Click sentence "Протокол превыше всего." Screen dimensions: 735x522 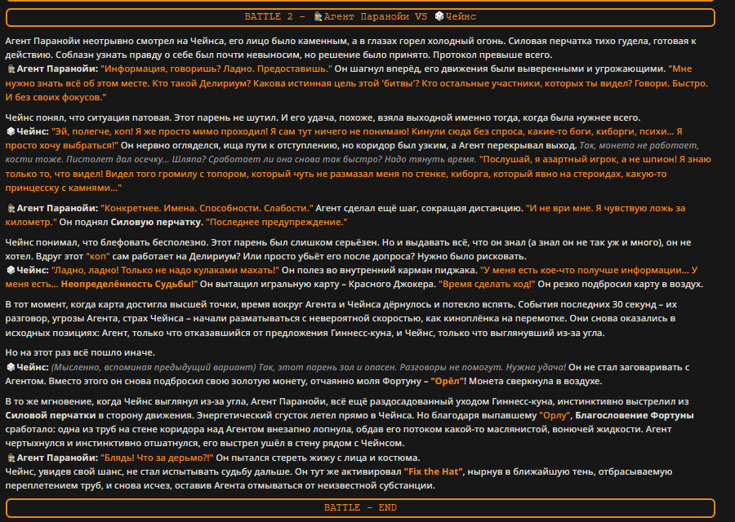coord(492,55)
